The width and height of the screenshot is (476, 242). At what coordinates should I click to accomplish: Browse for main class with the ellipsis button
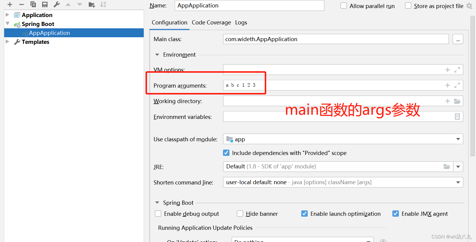pyautogui.click(x=458, y=39)
